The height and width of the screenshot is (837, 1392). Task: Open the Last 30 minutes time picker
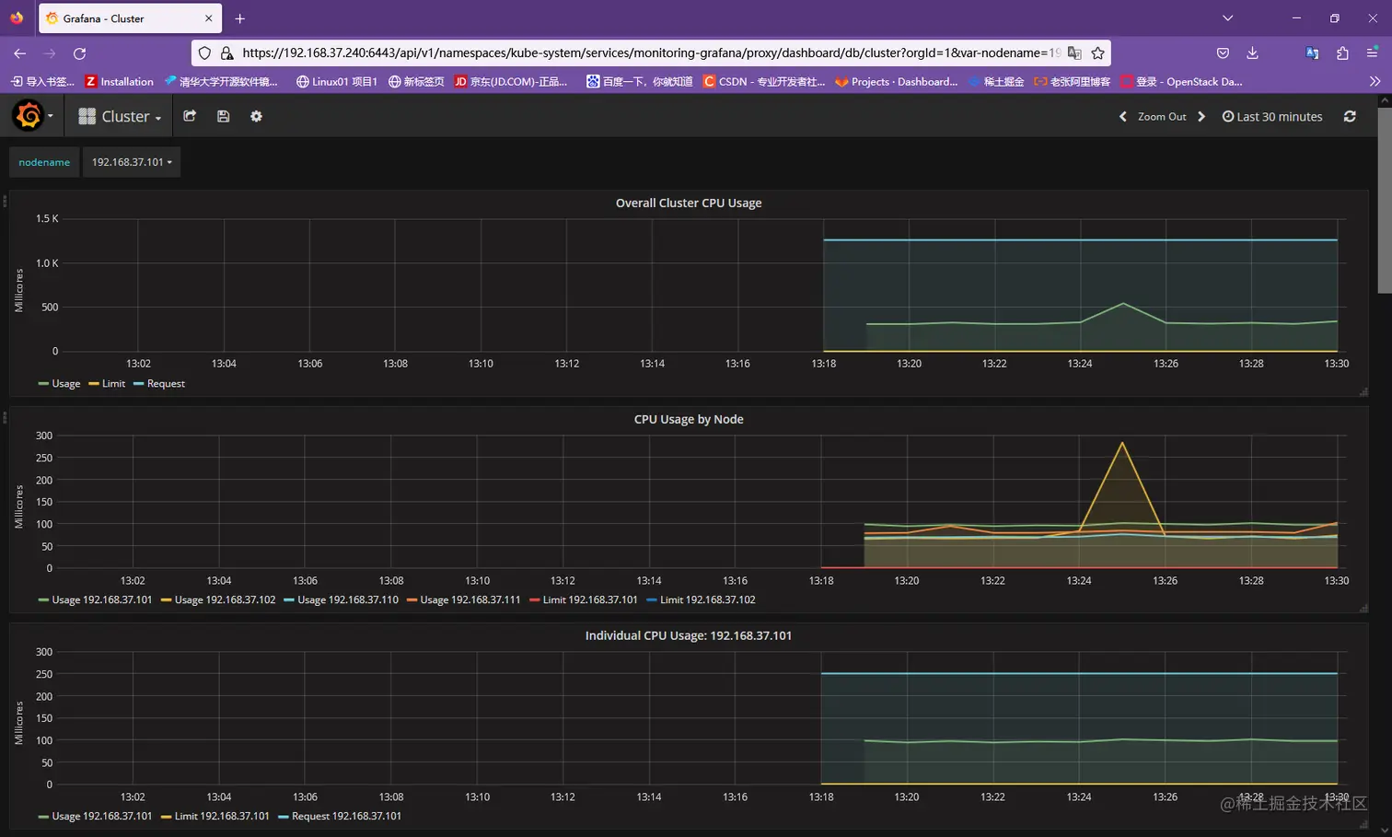coord(1272,117)
